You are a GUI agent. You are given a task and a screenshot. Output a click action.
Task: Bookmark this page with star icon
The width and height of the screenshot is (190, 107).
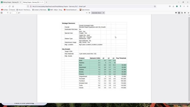pyautogui.click(x=155, y=7)
